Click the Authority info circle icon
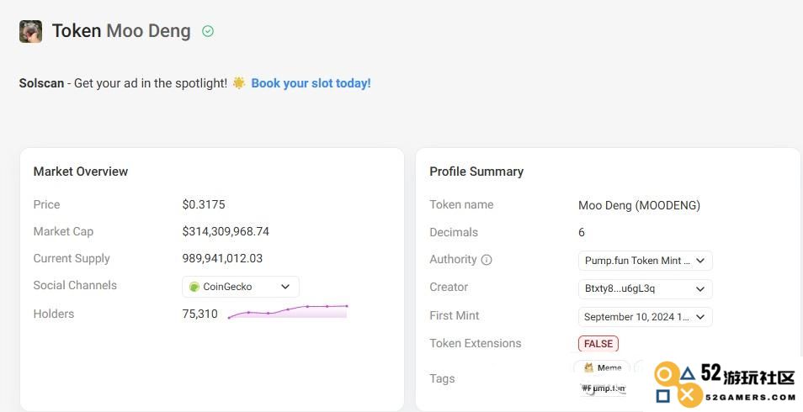The height and width of the screenshot is (412, 803). point(487,260)
